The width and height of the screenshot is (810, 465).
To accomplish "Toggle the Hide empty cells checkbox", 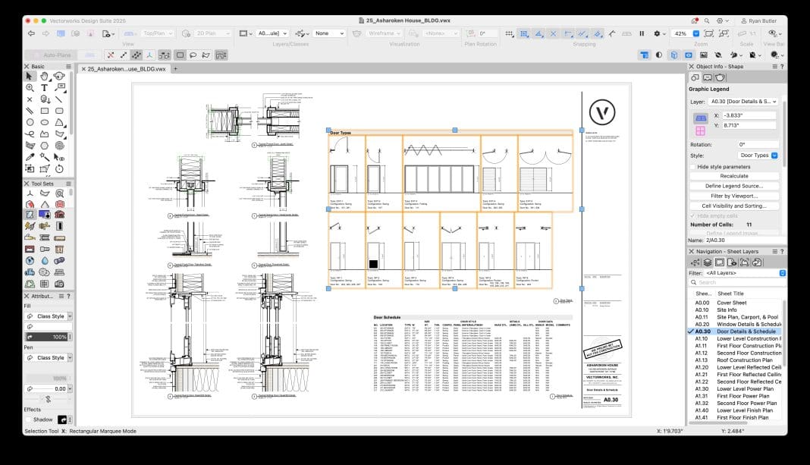I will click(692, 215).
